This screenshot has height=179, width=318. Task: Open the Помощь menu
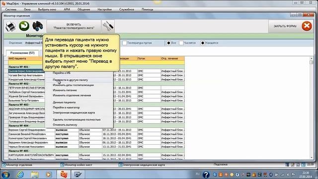pos(147,9)
